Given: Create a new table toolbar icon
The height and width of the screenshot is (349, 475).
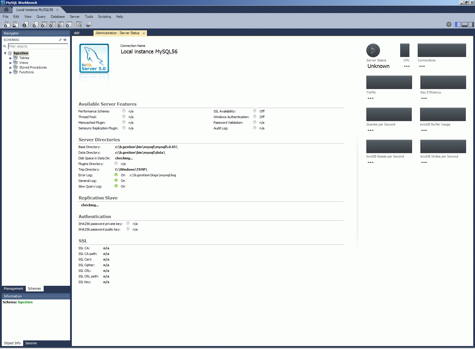Looking at the screenshot, I should 44,24.
